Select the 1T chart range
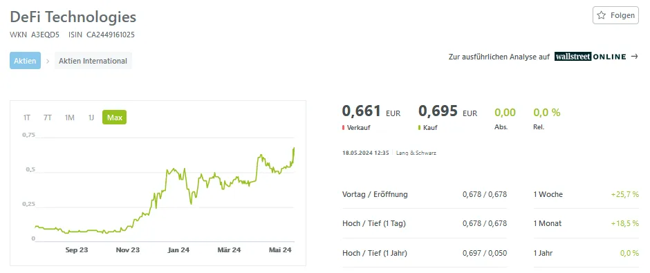This screenshot has height=273, width=650. (x=26, y=117)
